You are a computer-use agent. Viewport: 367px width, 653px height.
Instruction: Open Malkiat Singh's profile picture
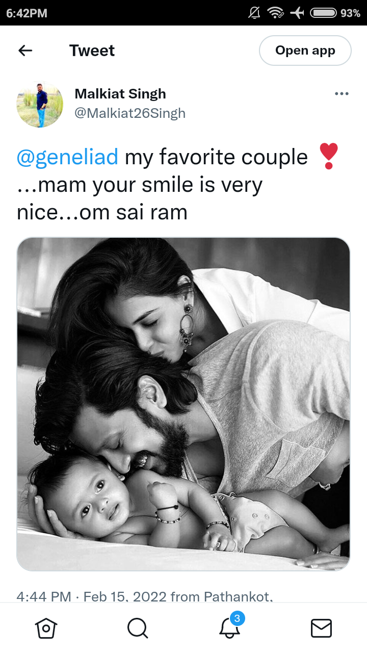click(40, 104)
